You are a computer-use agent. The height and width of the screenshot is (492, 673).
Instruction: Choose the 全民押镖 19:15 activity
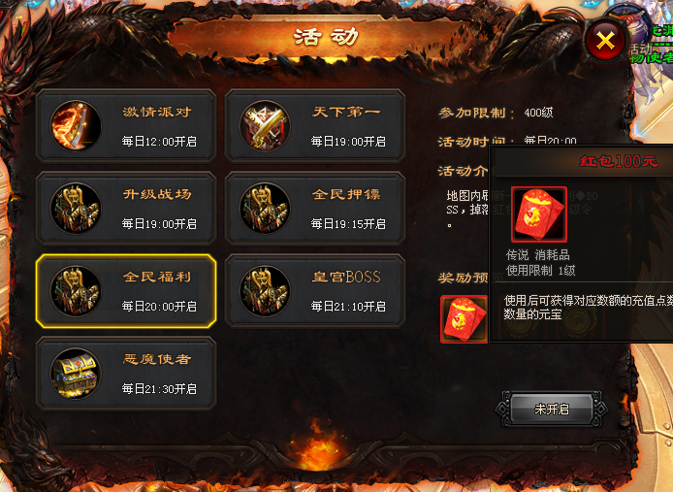tap(315, 209)
